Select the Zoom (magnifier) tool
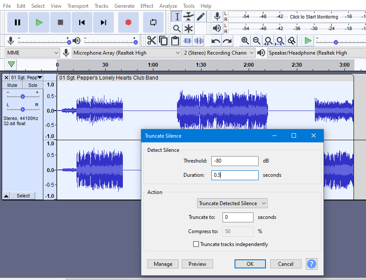Viewport: 366px width, 280px height. click(x=177, y=28)
